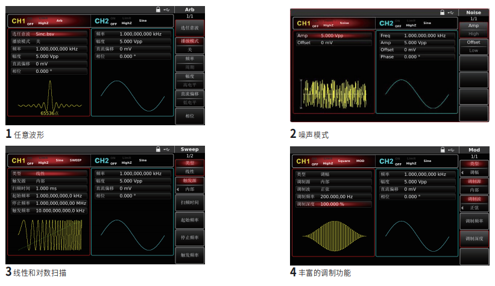
Task: Select the 调制波 正弦 row in Mod CH1 list
Action: [333, 189]
